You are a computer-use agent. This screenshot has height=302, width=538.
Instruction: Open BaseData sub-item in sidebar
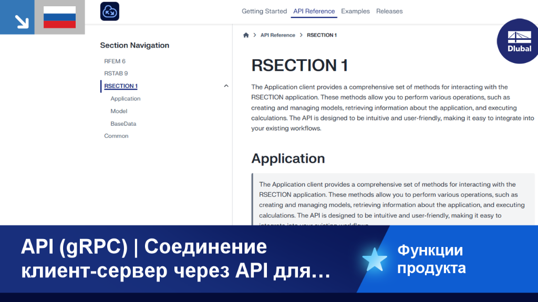[x=123, y=124]
